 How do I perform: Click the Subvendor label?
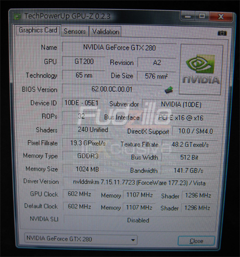(x=124, y=104)
